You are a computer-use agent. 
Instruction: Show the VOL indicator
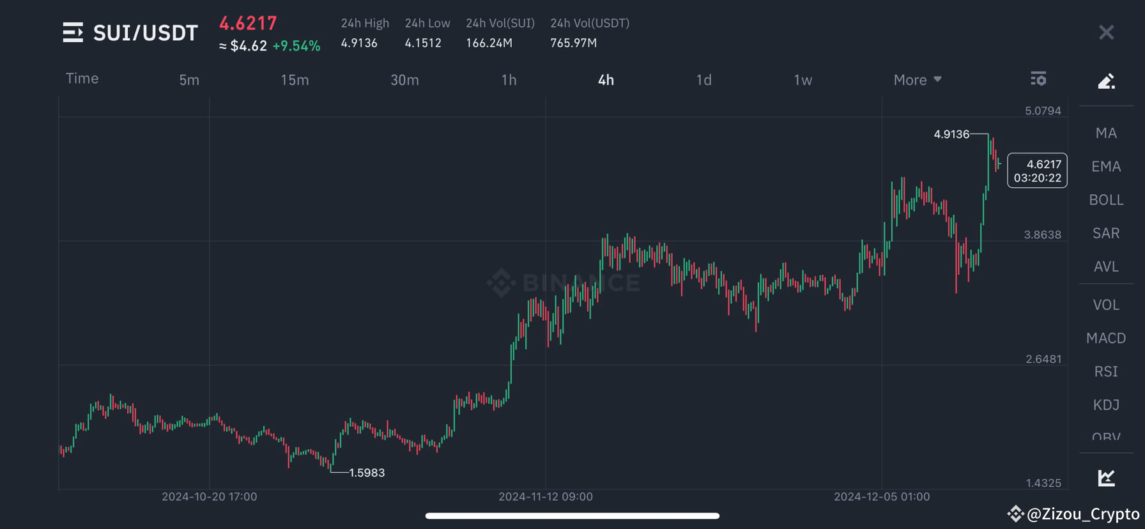tap(1105, 305)
